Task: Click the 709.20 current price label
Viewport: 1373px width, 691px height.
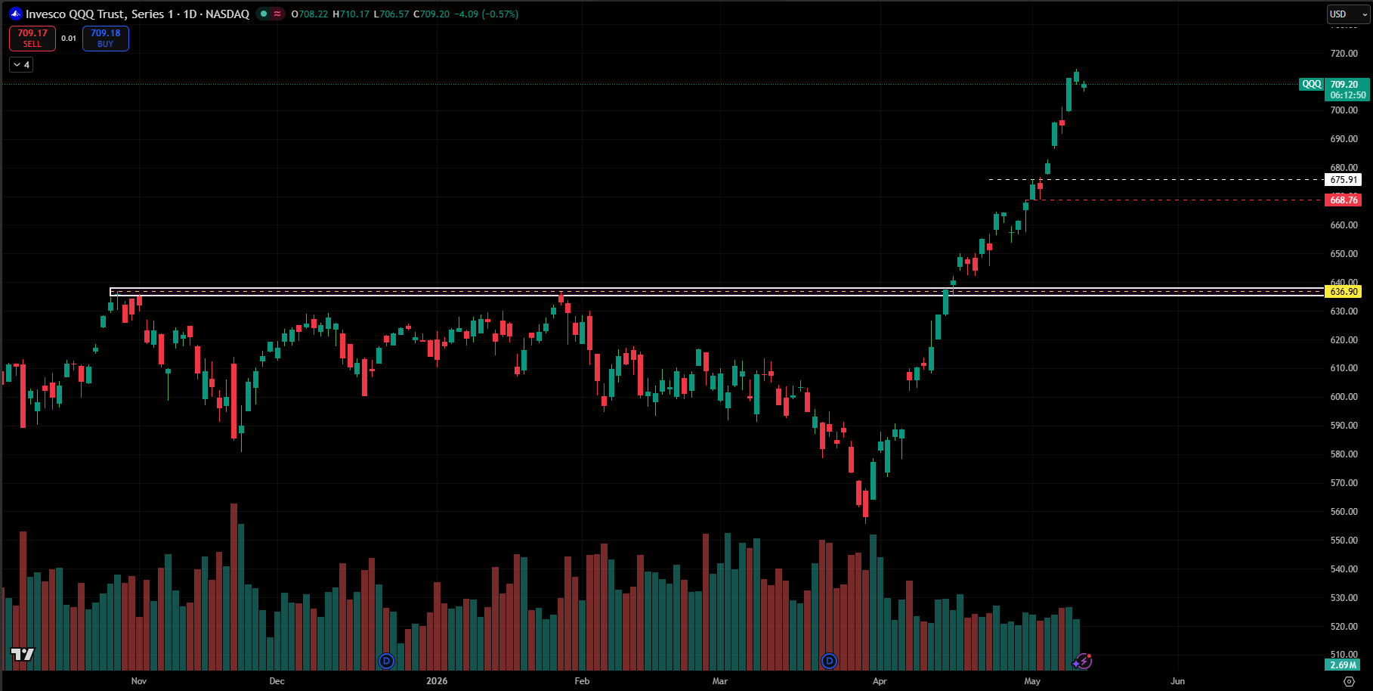Action: [x=1348, y=89]
